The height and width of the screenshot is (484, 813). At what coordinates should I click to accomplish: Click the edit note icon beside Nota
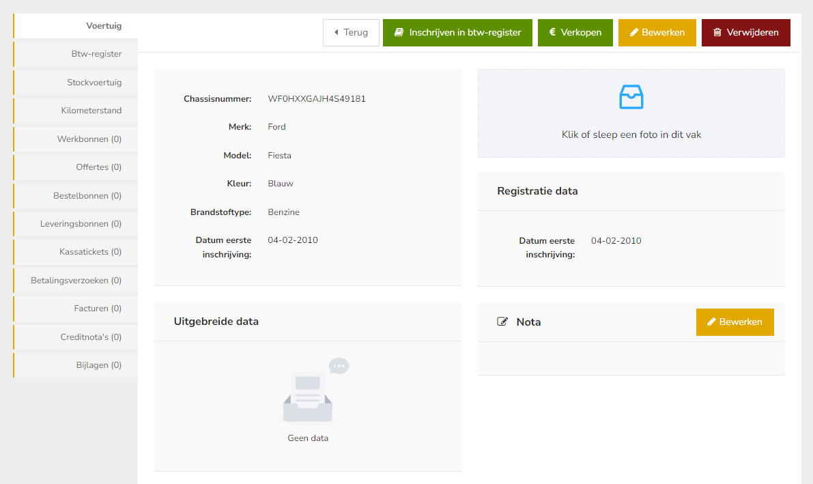coord(503,322)
